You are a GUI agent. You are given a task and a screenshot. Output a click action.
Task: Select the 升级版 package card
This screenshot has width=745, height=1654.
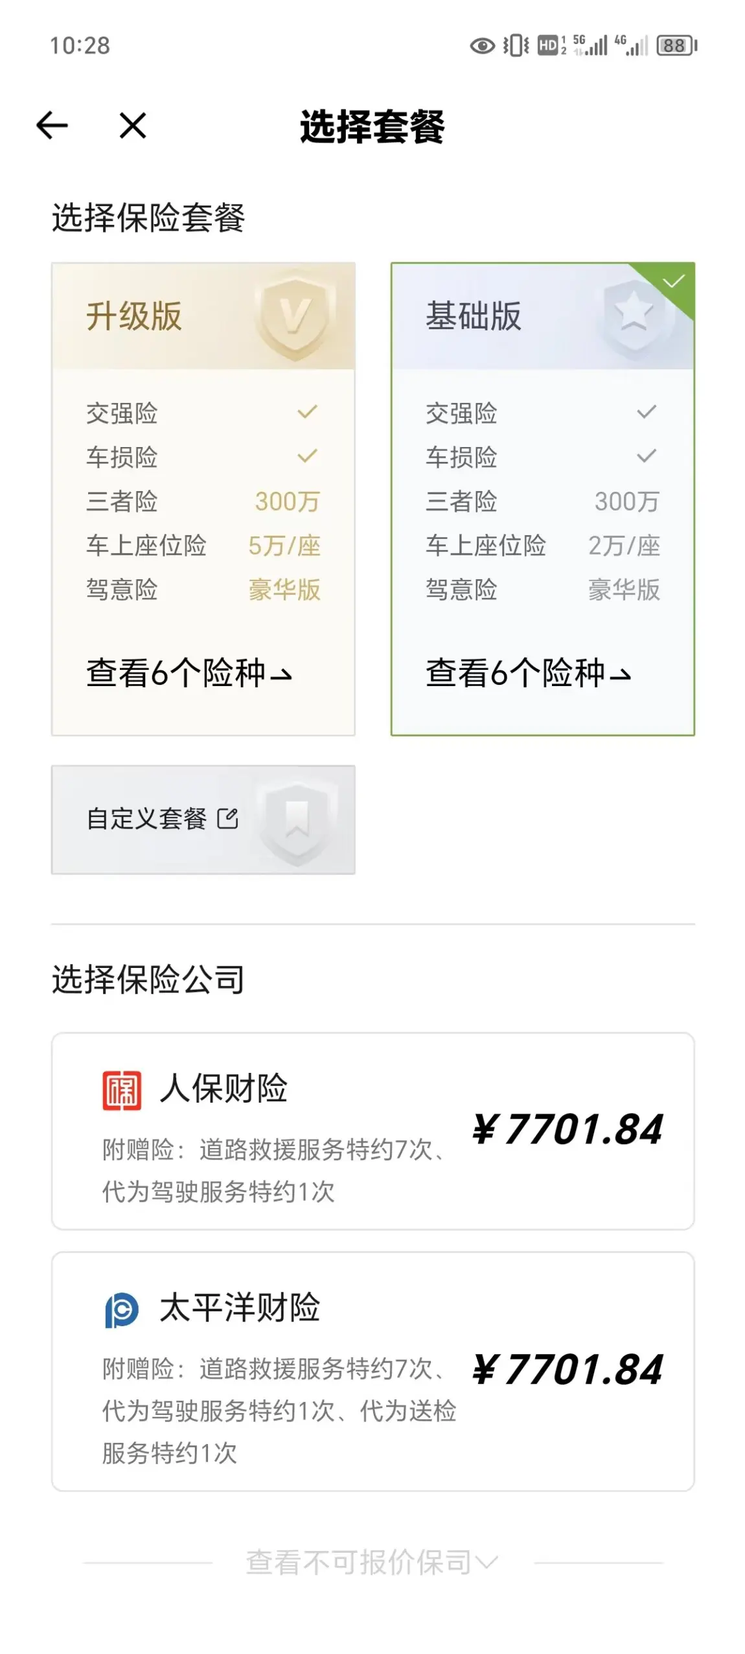click(x=203, y=499)
